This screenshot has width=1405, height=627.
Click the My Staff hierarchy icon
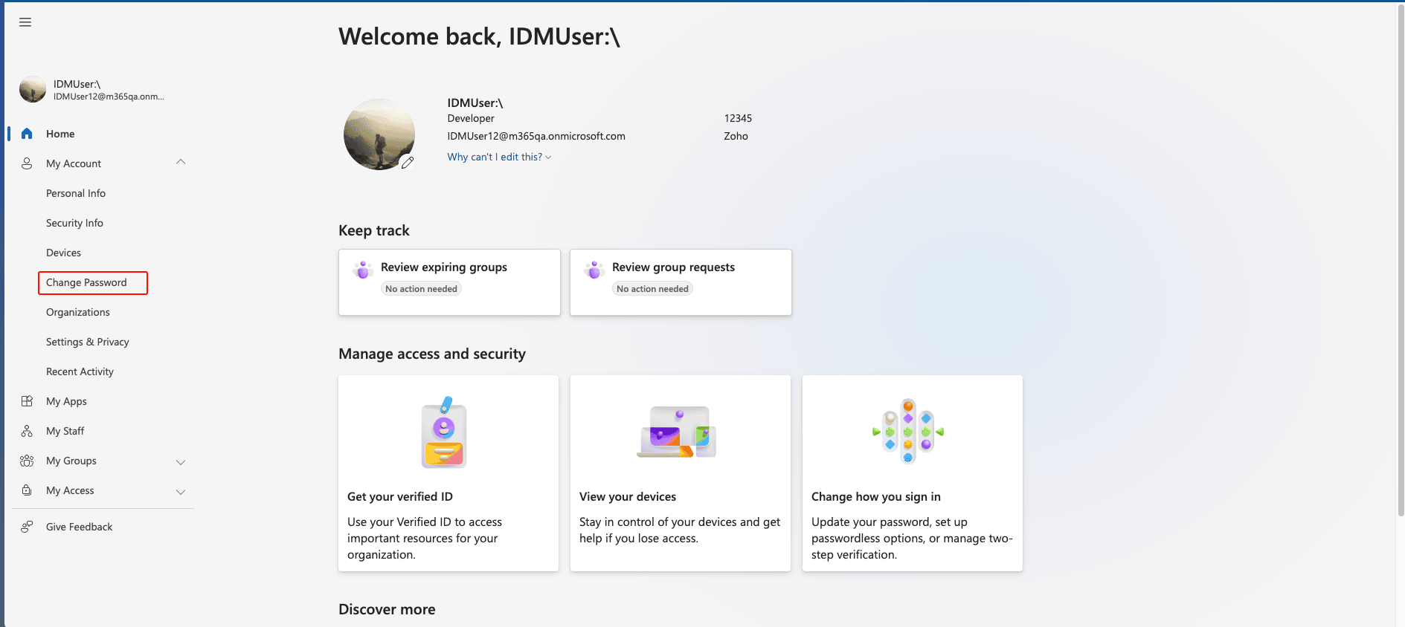(27, 431)
